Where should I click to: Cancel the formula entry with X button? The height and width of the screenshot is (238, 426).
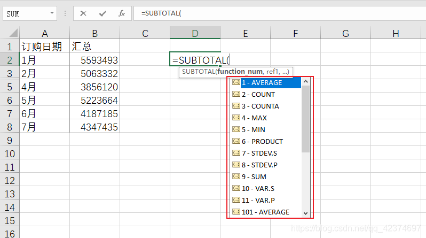(83, 13)
